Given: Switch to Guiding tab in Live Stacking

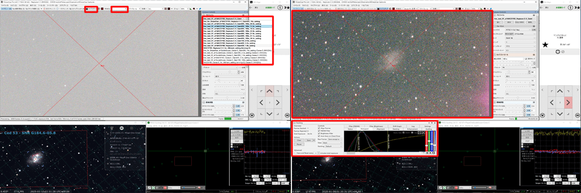Looking at the screenshot, I should (x=428, y=129).
